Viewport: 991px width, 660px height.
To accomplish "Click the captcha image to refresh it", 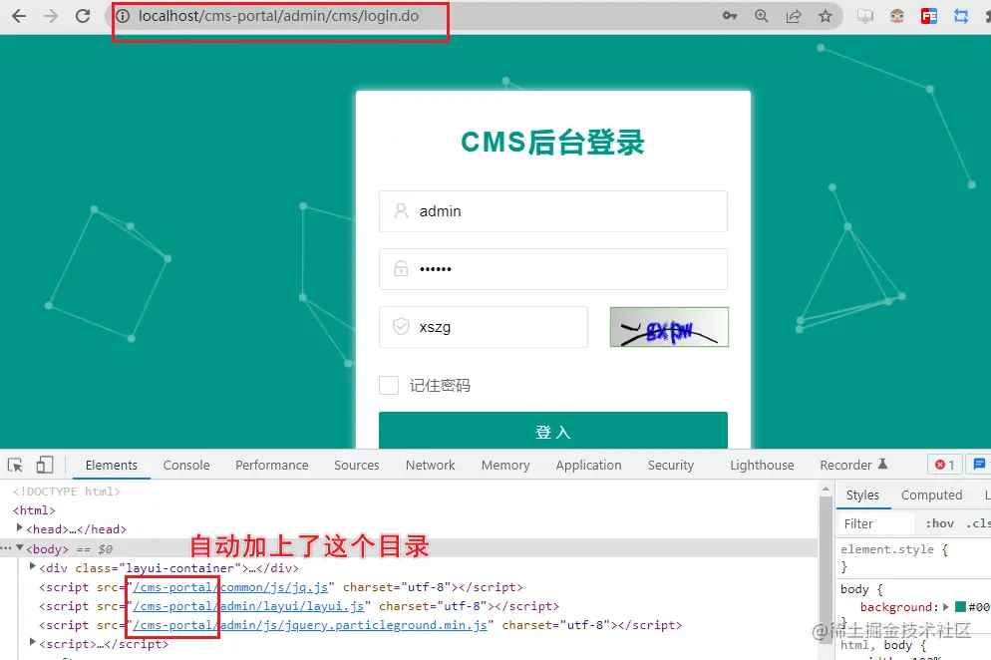I will tap(669, 327).
